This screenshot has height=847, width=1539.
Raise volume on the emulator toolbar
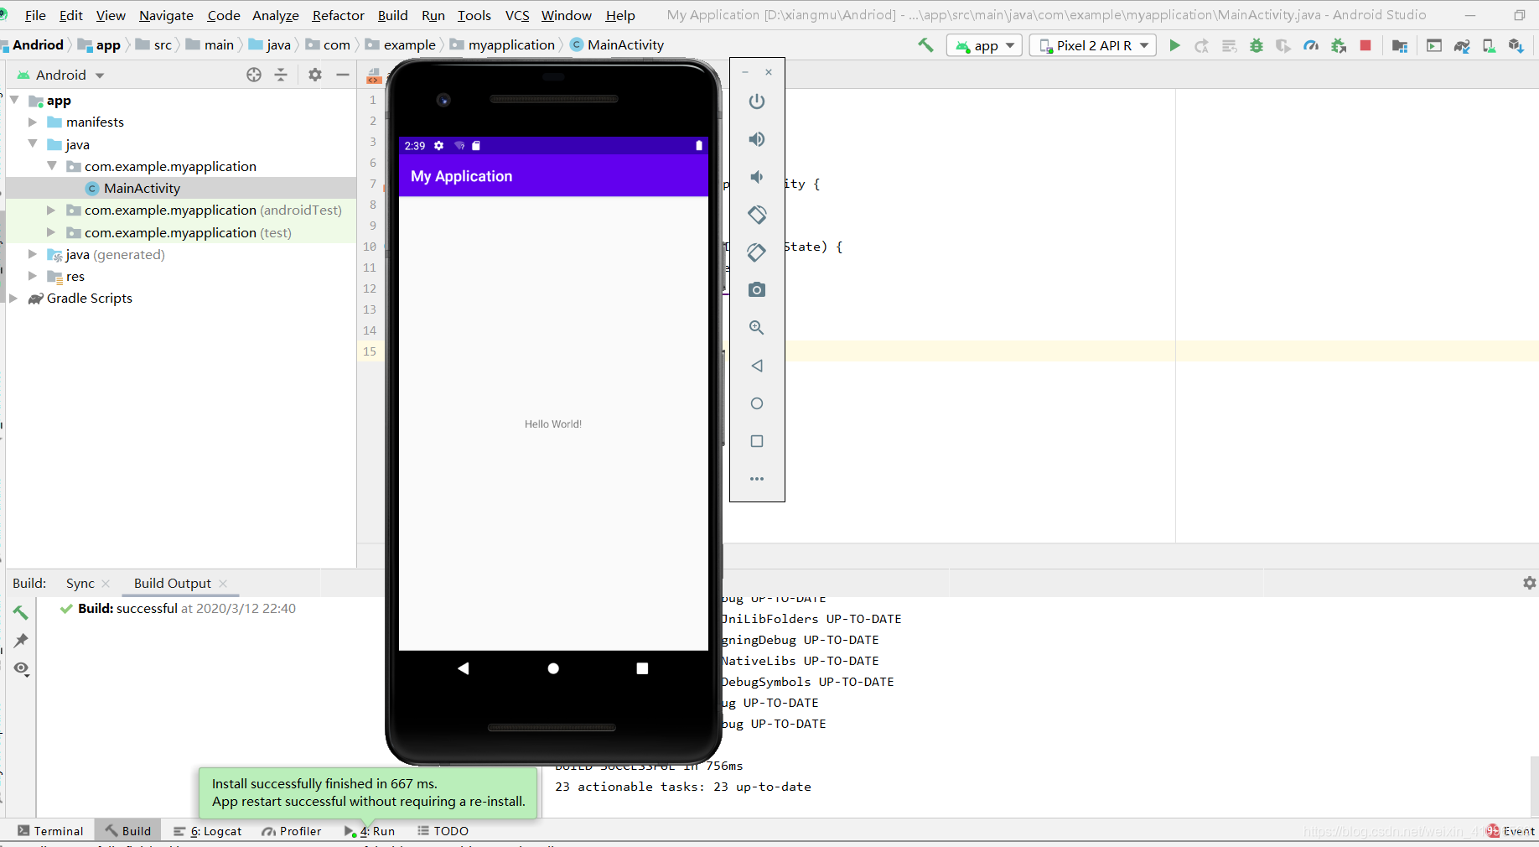coord(757,139)
